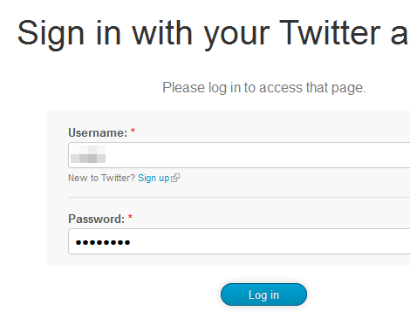Click the "Please log in to access" message
The width and height of the screenshot is (410, 331).
[264, 88]
